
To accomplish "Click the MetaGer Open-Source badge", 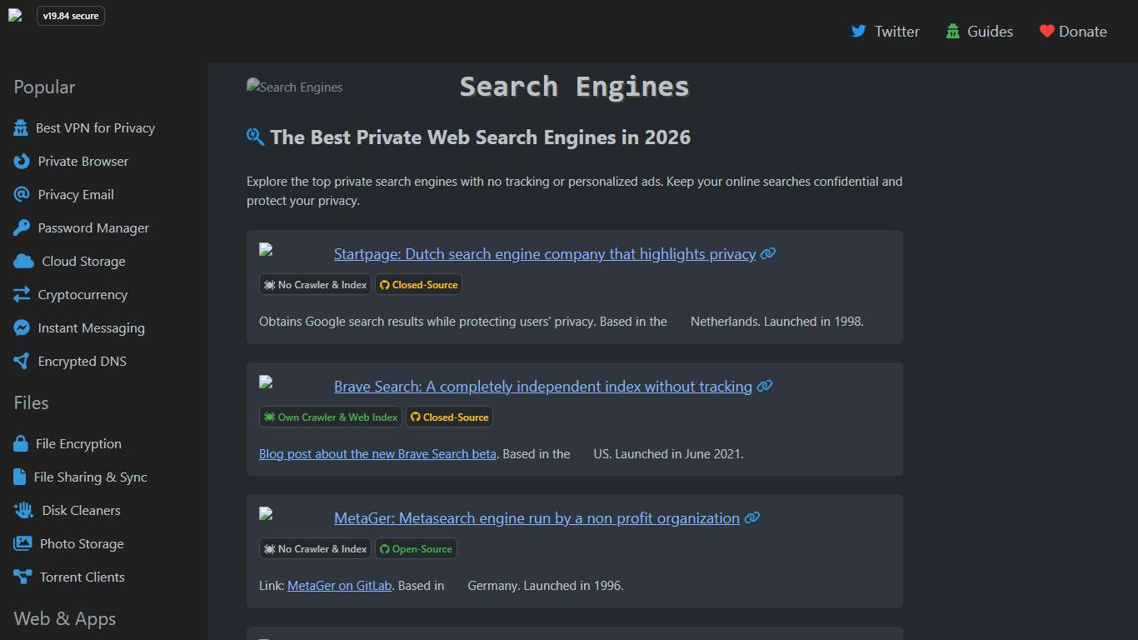I will [x=416, y=548].
